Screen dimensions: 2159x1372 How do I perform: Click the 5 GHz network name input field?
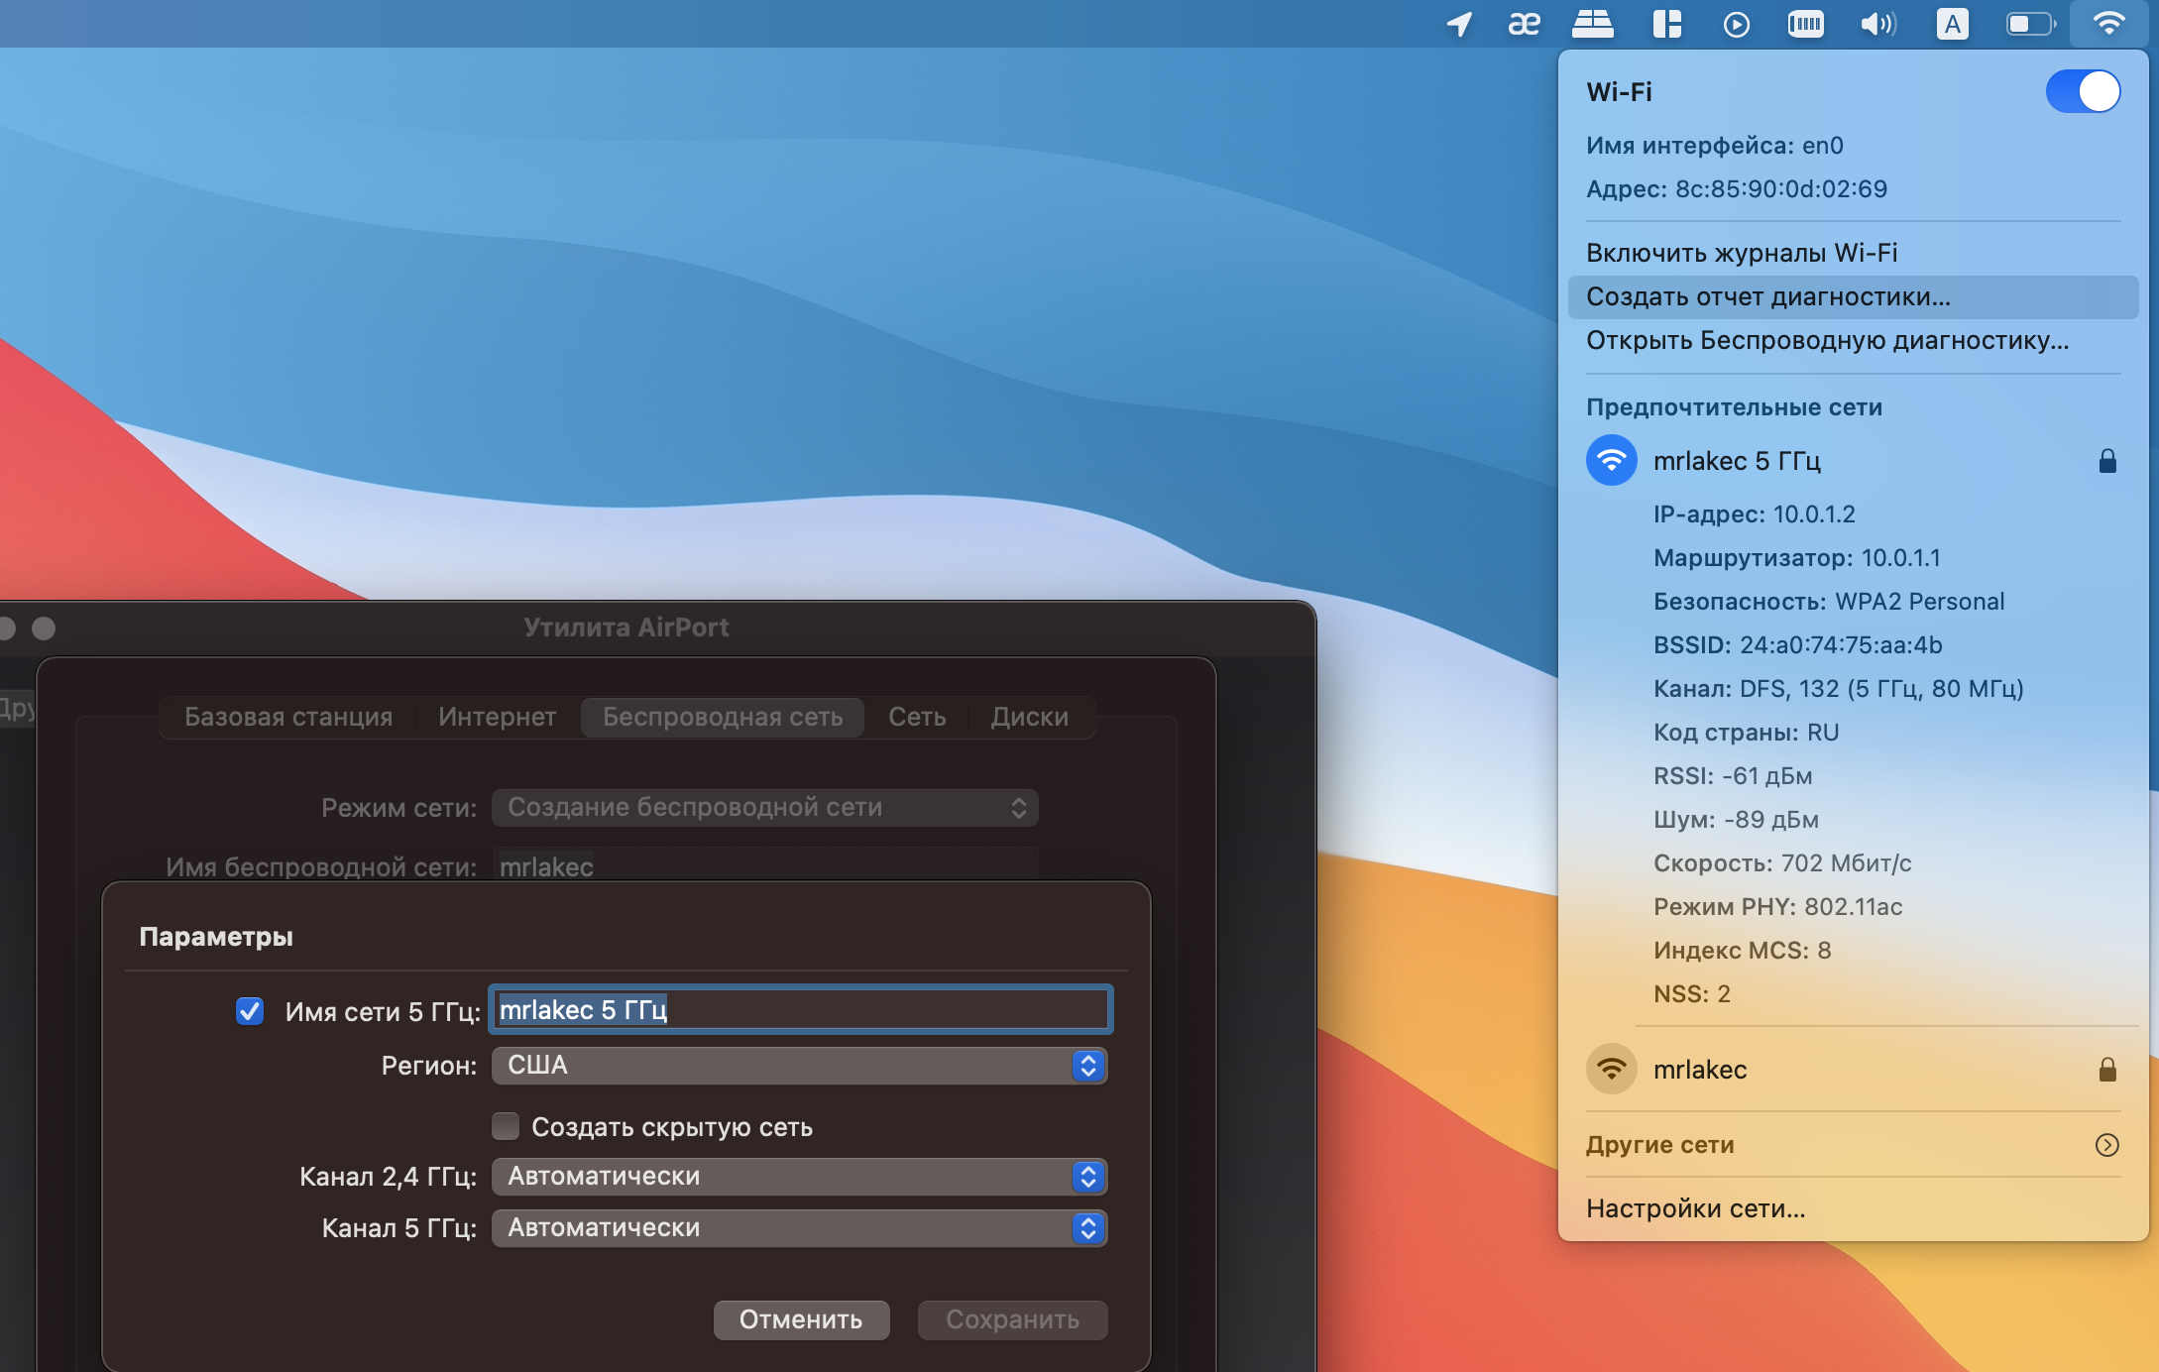801,1010
